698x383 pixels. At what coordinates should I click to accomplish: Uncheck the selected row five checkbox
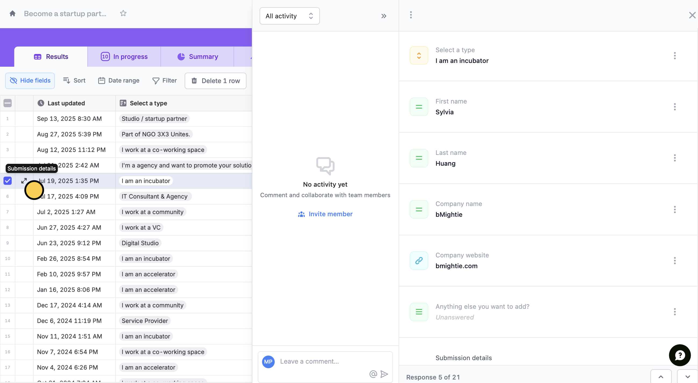8,181
